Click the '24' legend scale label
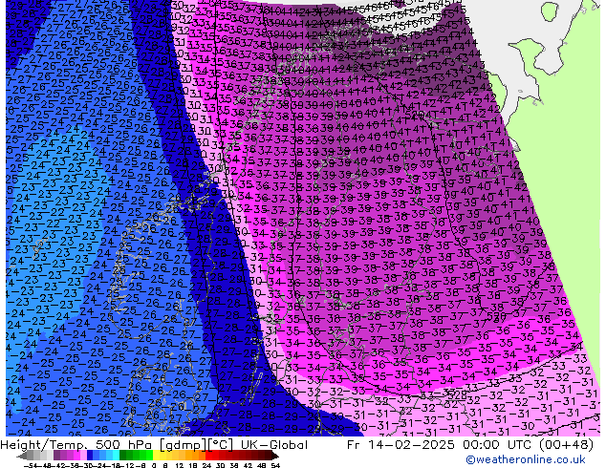The image size is (606, 468). tap(206, 466)
